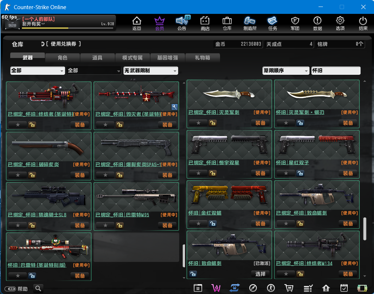Toggle the blue lock on 巴雷特(圣诞特别版)

coord(32,276)
